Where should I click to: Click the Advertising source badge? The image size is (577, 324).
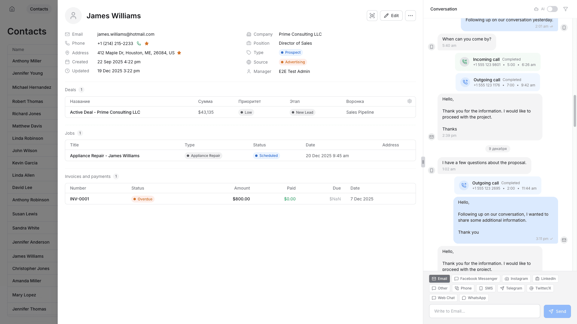click(x=293, y=62)
